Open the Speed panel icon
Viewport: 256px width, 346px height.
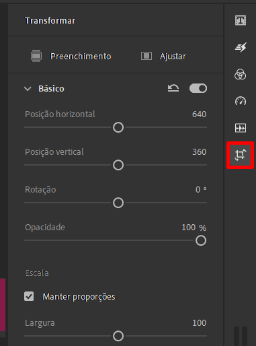click(241, 101)
